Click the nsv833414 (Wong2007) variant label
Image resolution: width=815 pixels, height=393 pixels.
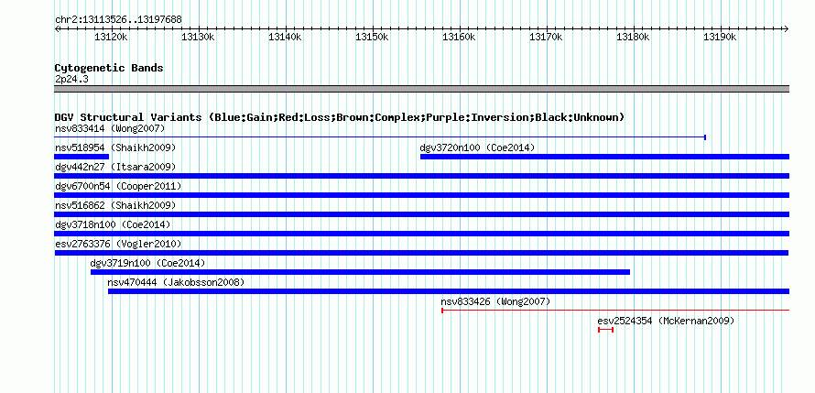[x=110, y=128]
